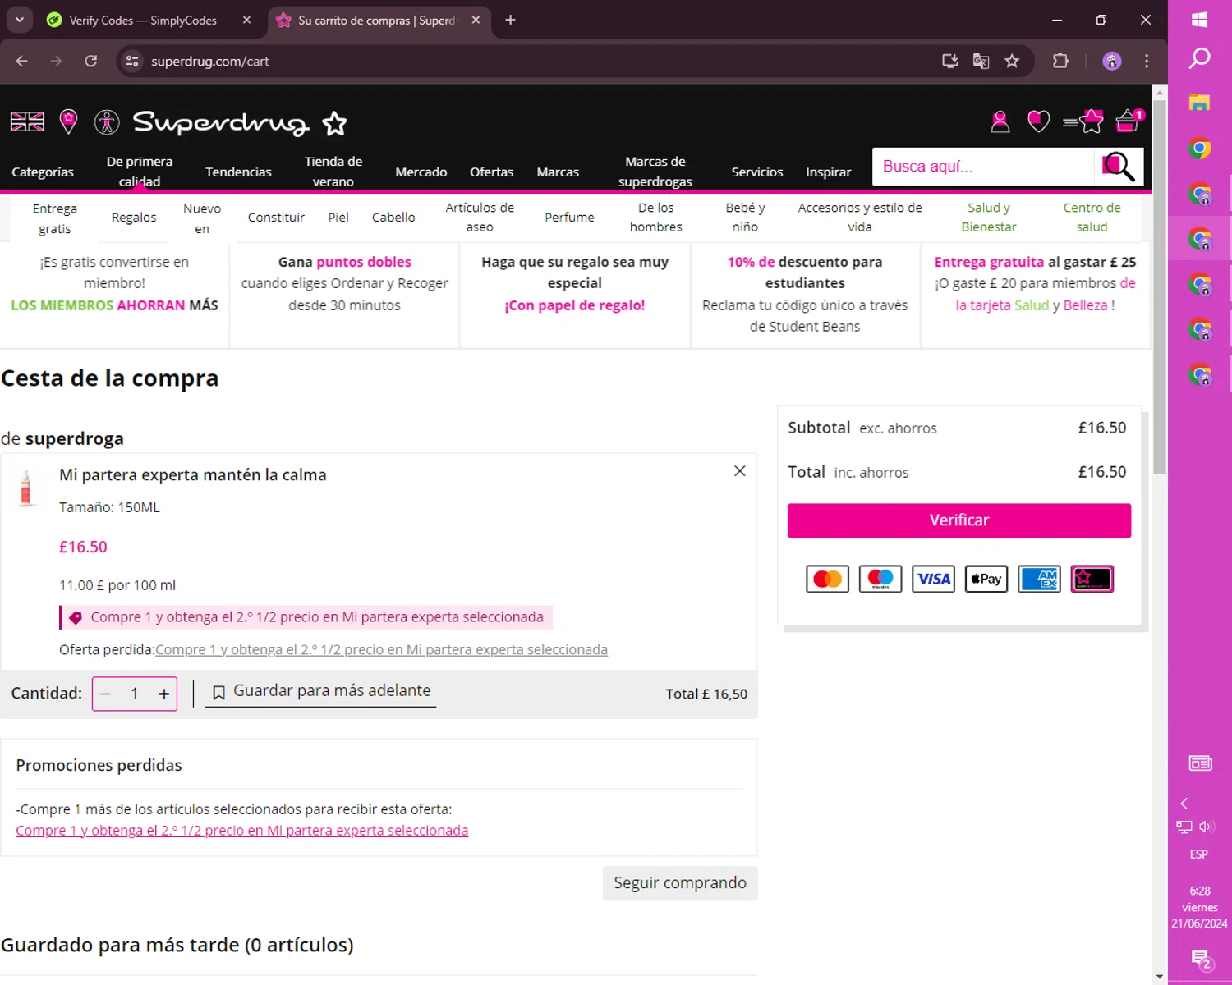Open Windows Start button
The width and height of the screenshot is (1232, 985).
[x=1200, y=20]
